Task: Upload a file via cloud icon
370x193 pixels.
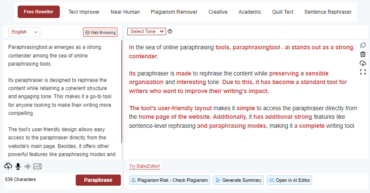Action: click(x=8, y=166)
